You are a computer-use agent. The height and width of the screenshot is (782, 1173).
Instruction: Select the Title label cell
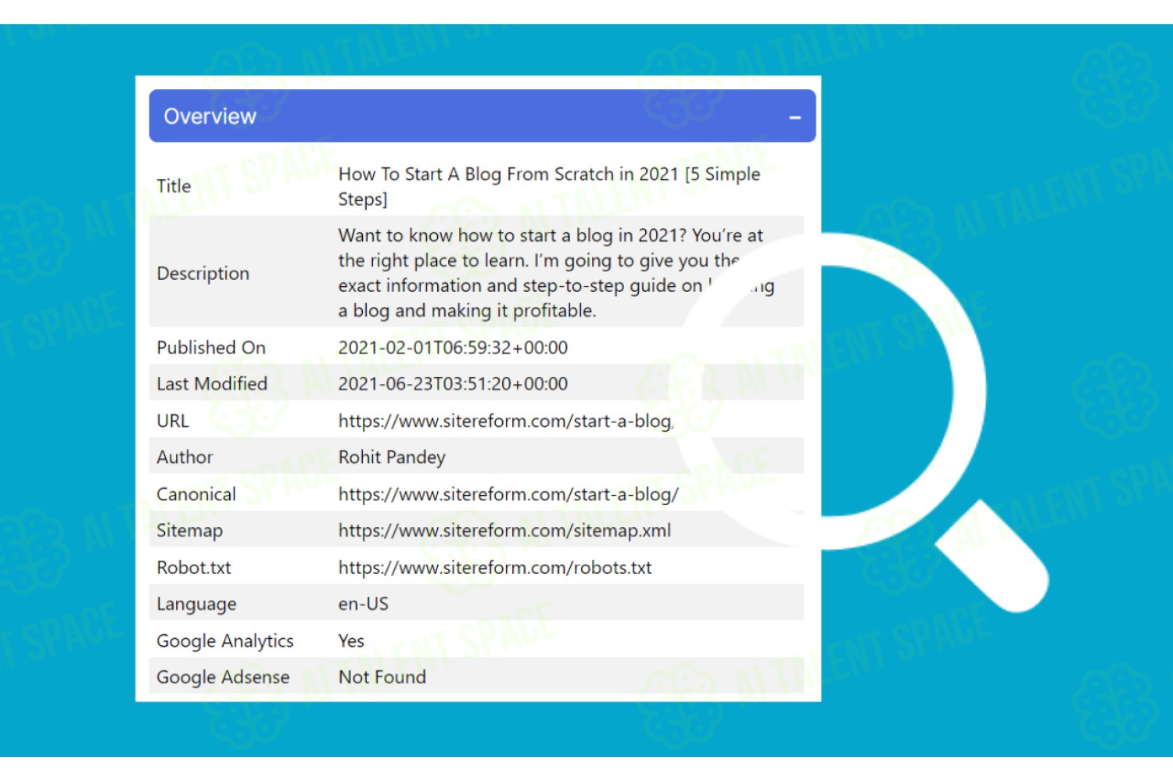[174, 186]
